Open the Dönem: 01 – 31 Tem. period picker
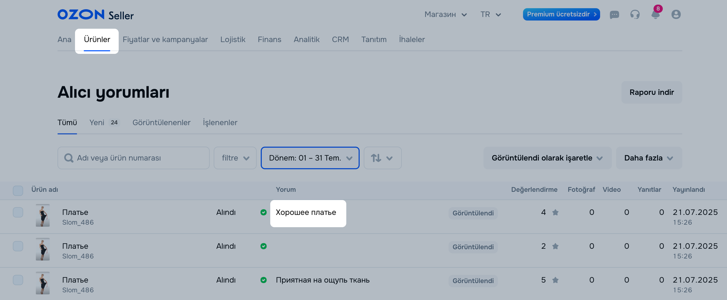 click(x=310, y=158)
